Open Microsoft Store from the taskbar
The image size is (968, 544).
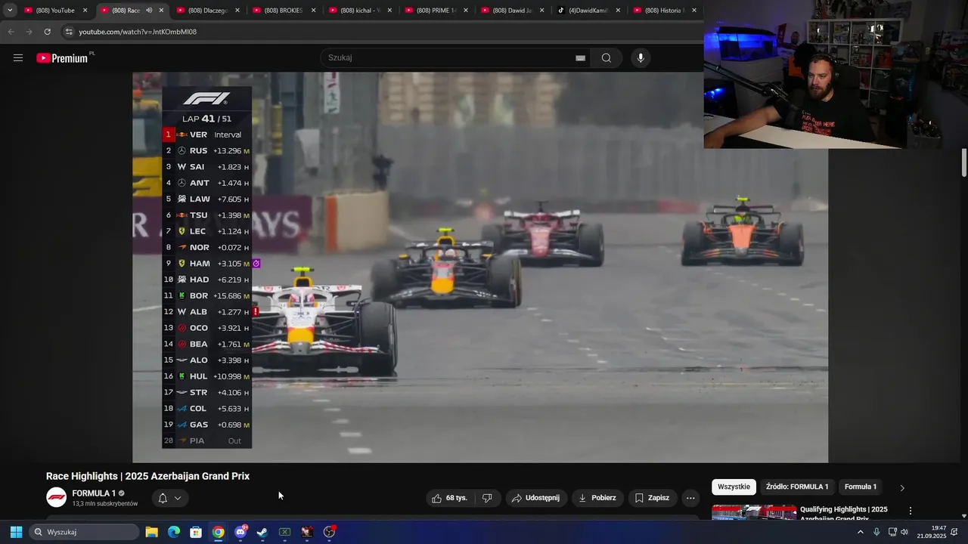tap(196, 532)
